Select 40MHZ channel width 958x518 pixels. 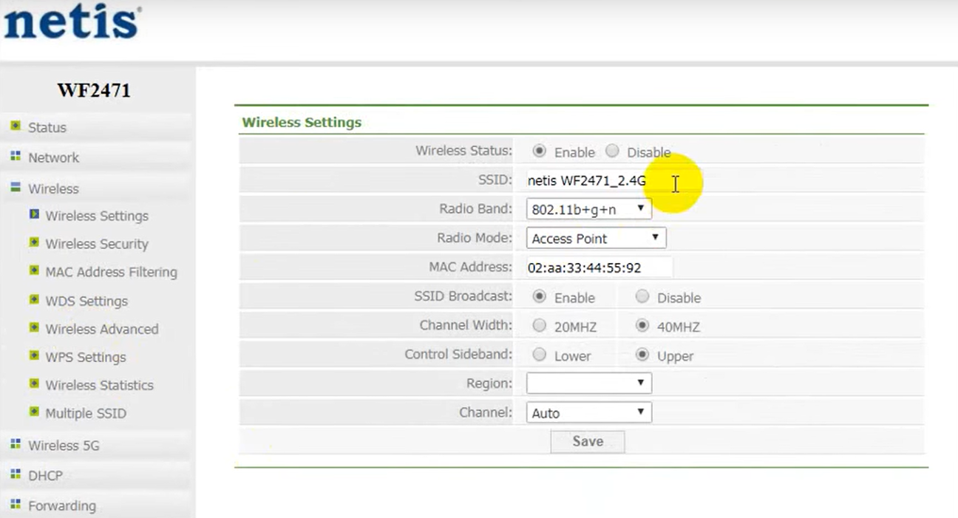(642, 325)
